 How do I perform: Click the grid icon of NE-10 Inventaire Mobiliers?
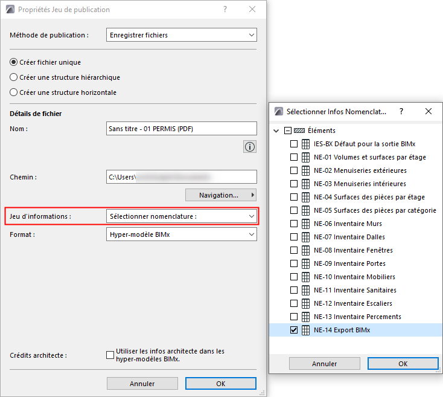pos(305,277)
